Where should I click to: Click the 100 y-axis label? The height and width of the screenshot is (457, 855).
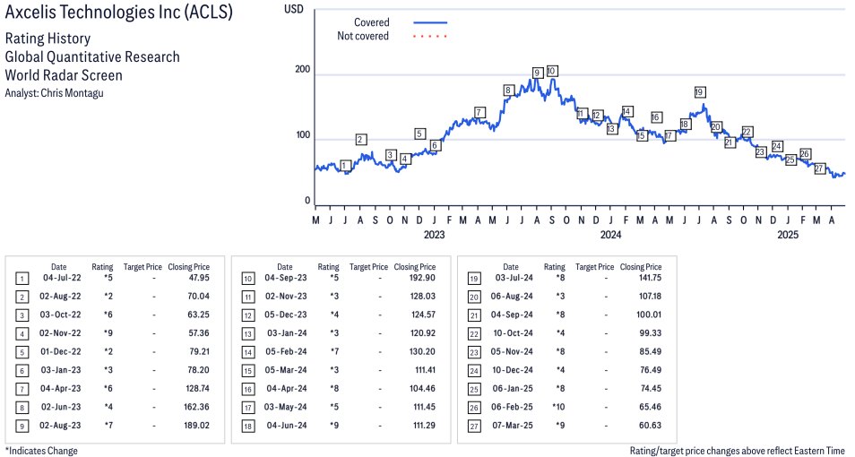(x=303, y=134)
